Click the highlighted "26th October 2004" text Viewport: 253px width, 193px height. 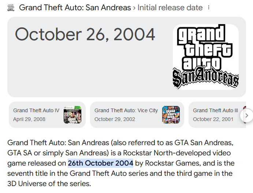pyautogui.click(x=100, y=163)
